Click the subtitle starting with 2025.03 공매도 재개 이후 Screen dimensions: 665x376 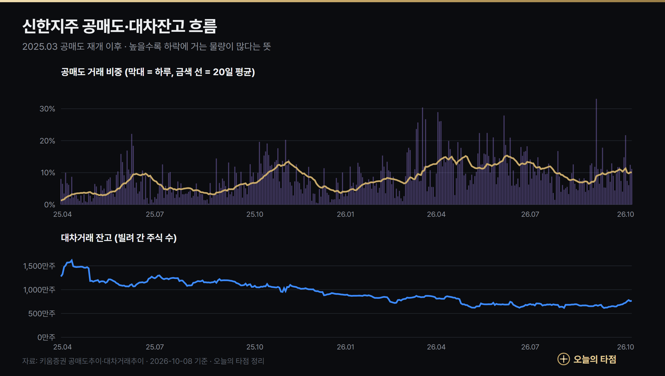[x=147, y=46]
